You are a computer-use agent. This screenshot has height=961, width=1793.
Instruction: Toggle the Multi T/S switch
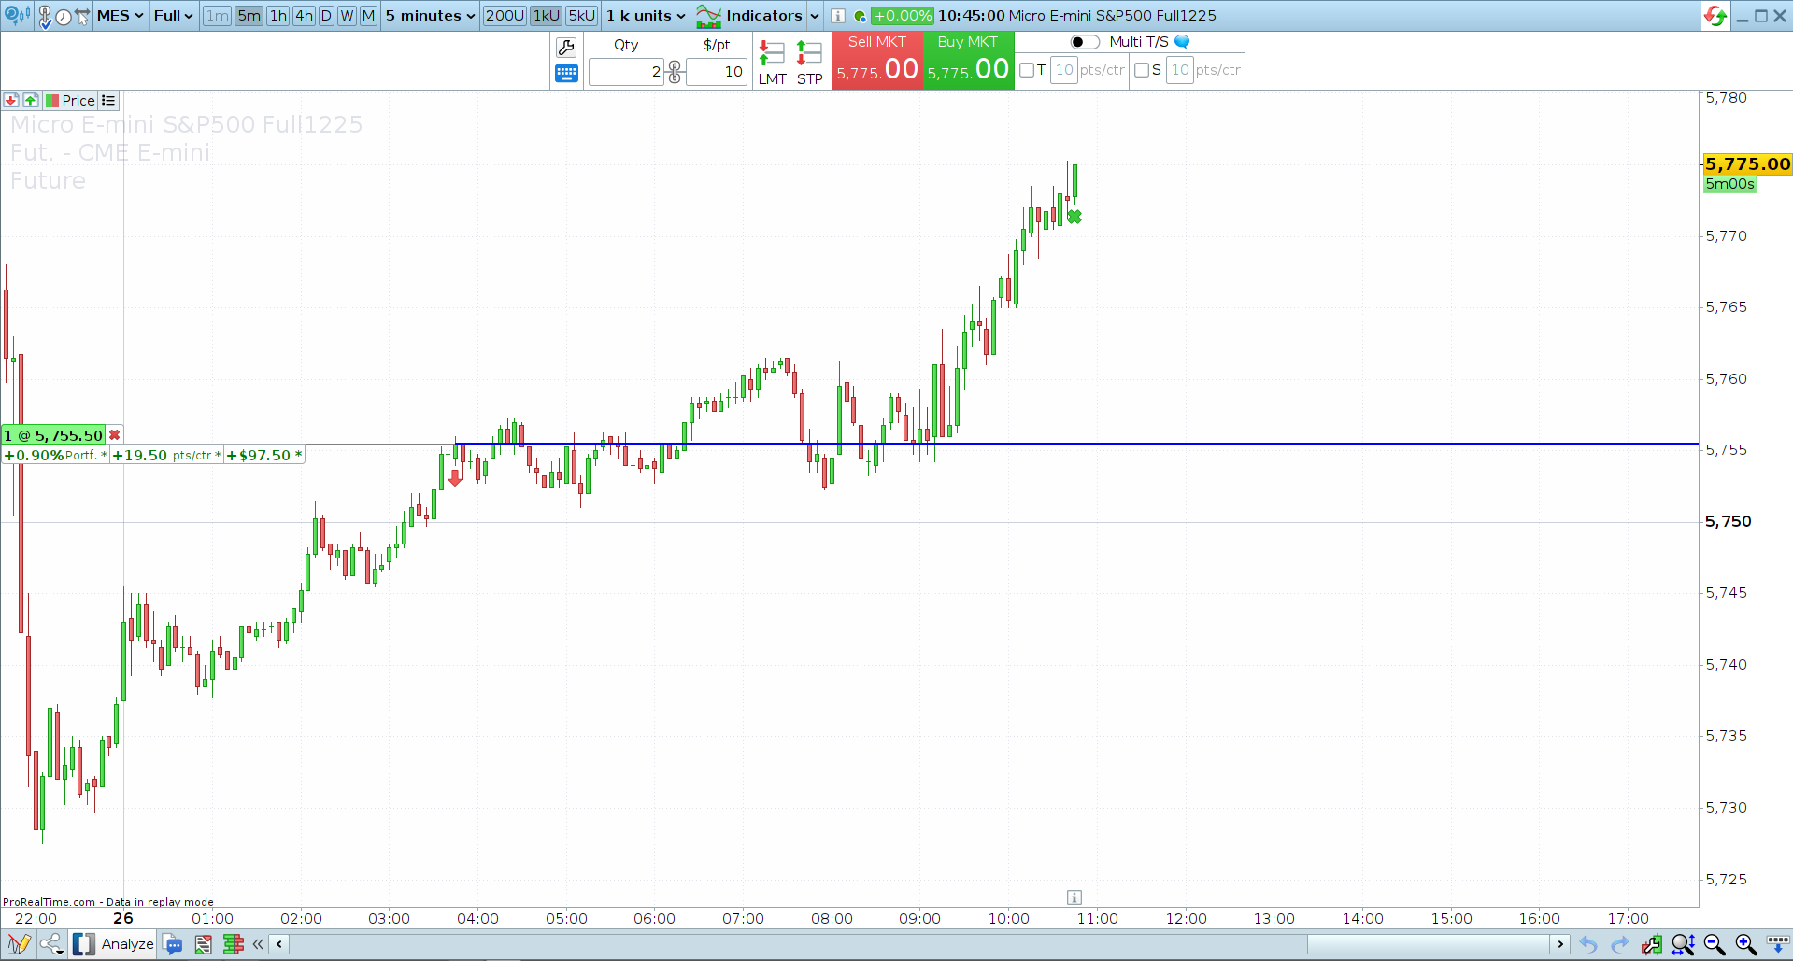[x=1085, y=42]
